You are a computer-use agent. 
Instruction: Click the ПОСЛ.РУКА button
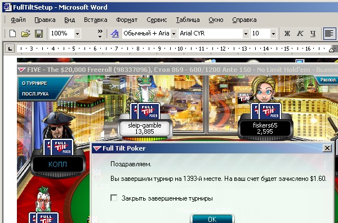point(35,94)
